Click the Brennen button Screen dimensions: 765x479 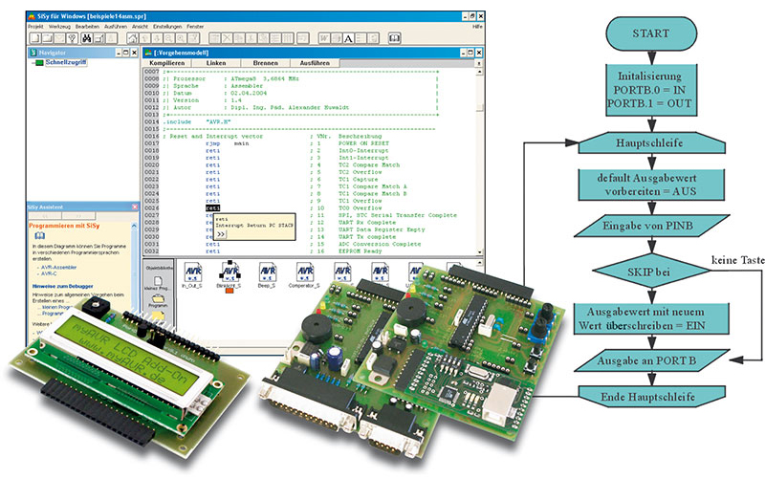coord(266,63)
